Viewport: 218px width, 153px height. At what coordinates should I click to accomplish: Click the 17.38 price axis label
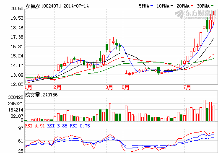click(x=17, y=37)
